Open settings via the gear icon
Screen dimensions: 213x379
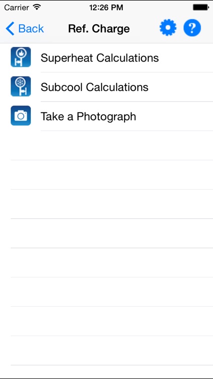[168, 28]
